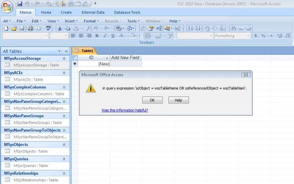Open the All Tables navigation dropdown

(60, 51)
